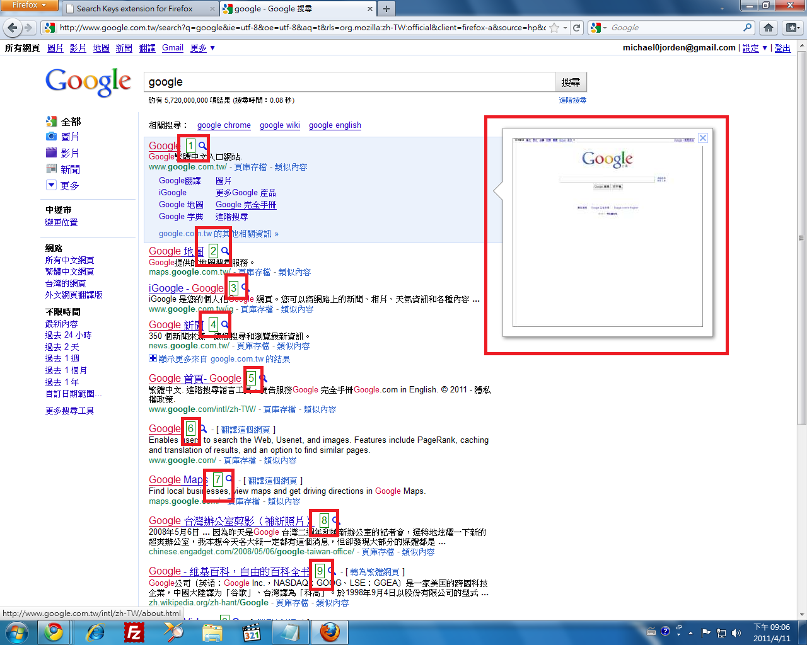This screenshot has width=807, height=645.
Task: Open the Windows Start button
Action: (x=16, y=632)
